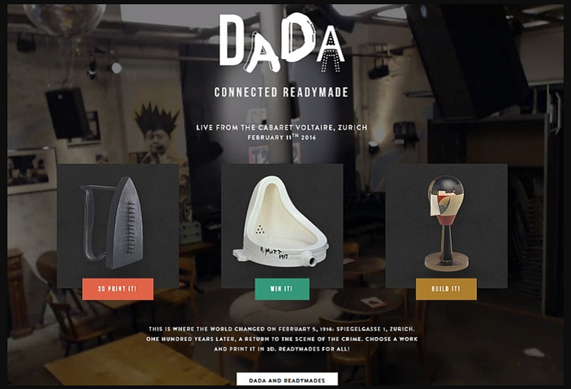This screenshot has height=389, width=571.
Task: Click the green Win It! button
Action: coord(282,289)
